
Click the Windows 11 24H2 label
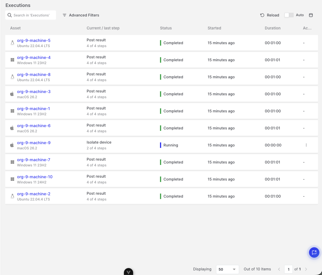(x=32, y=182)
